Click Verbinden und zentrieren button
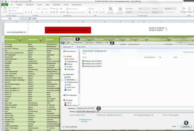The height and width of the screenshot is (131, 194). [x=76, y=12]
